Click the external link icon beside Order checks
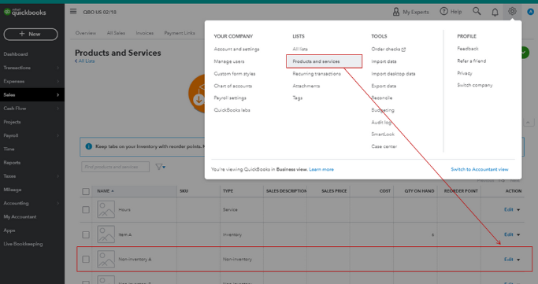Screen dimensions: 538x284 tap(403, 50)
